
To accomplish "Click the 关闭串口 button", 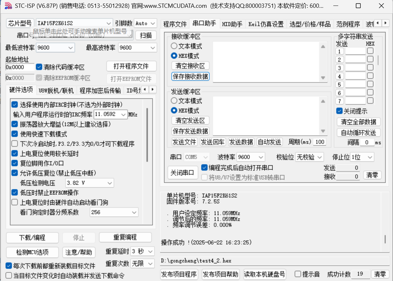I will coord(183,173).
